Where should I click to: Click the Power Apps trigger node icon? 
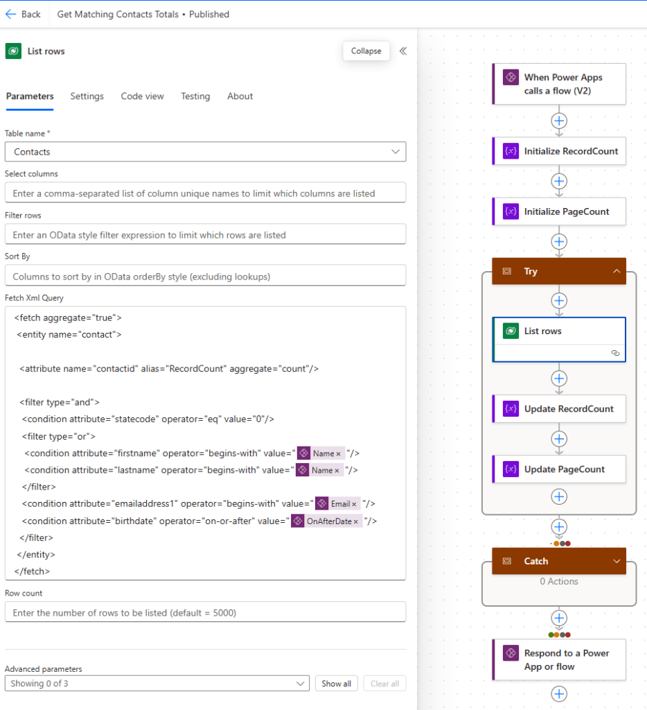pos(511,77)
